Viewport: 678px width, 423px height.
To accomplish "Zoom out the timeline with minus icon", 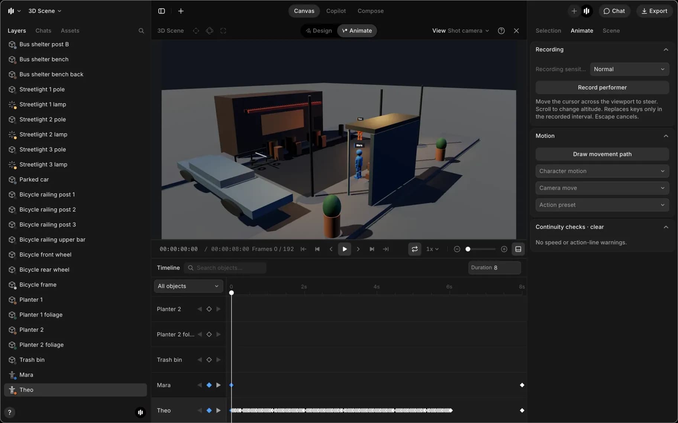I will pyautogui.click(x=457, y=249).
